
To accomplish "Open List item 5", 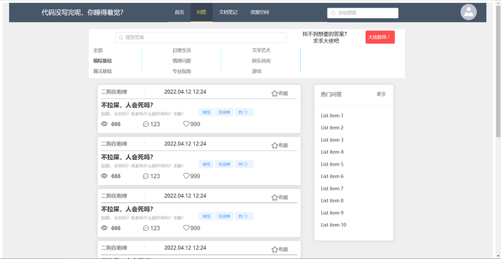I will [x=332, y=164].
